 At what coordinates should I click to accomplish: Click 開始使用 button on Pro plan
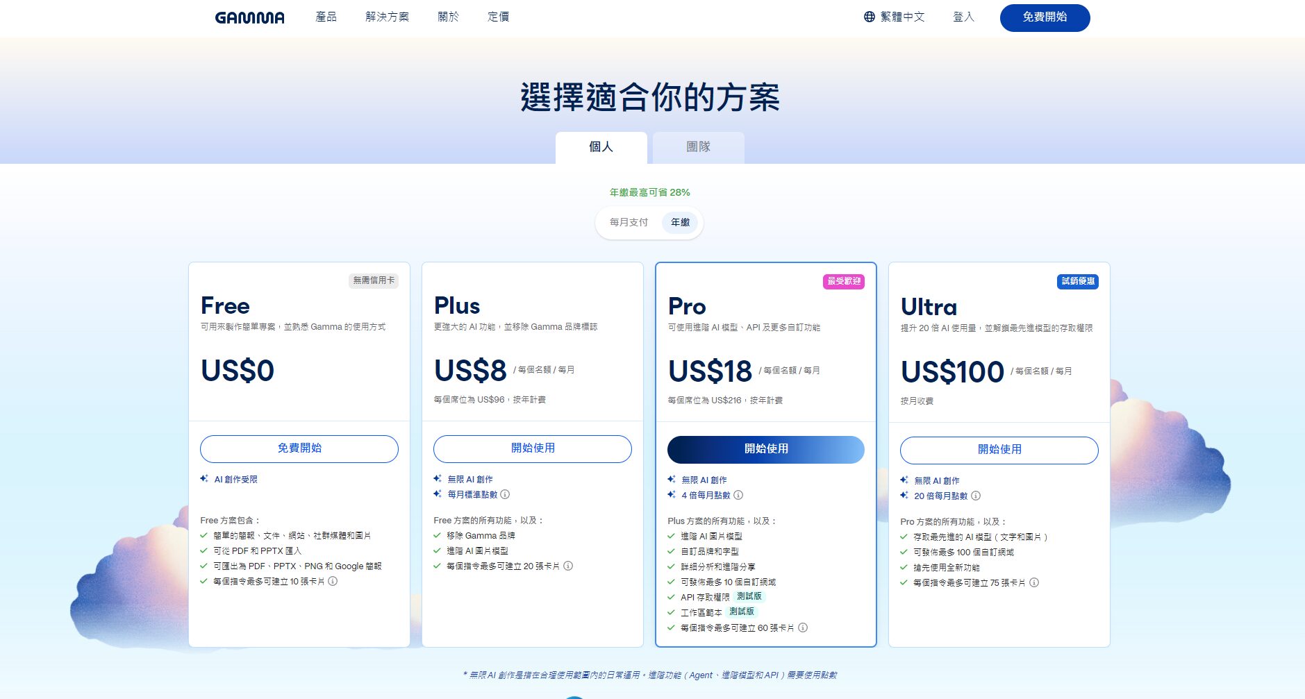(765, 449)
